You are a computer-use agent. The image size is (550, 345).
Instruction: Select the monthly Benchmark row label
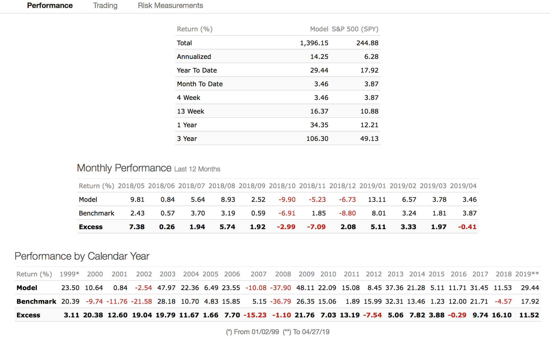(96, 213)
